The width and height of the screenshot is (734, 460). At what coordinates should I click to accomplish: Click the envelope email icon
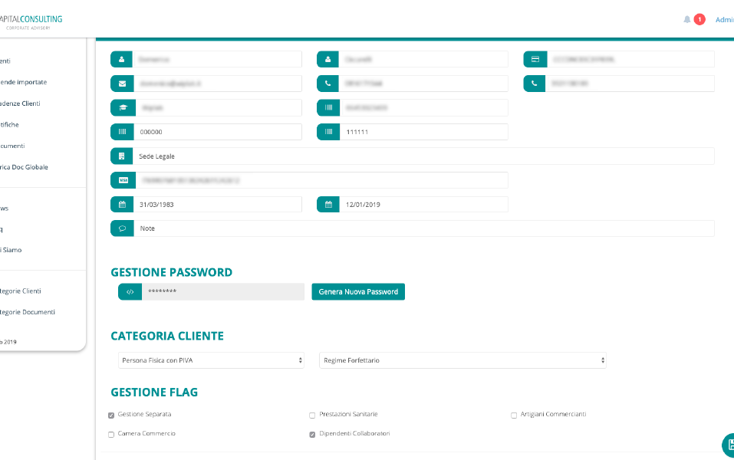pyautogui.click(x=122, y=84)
